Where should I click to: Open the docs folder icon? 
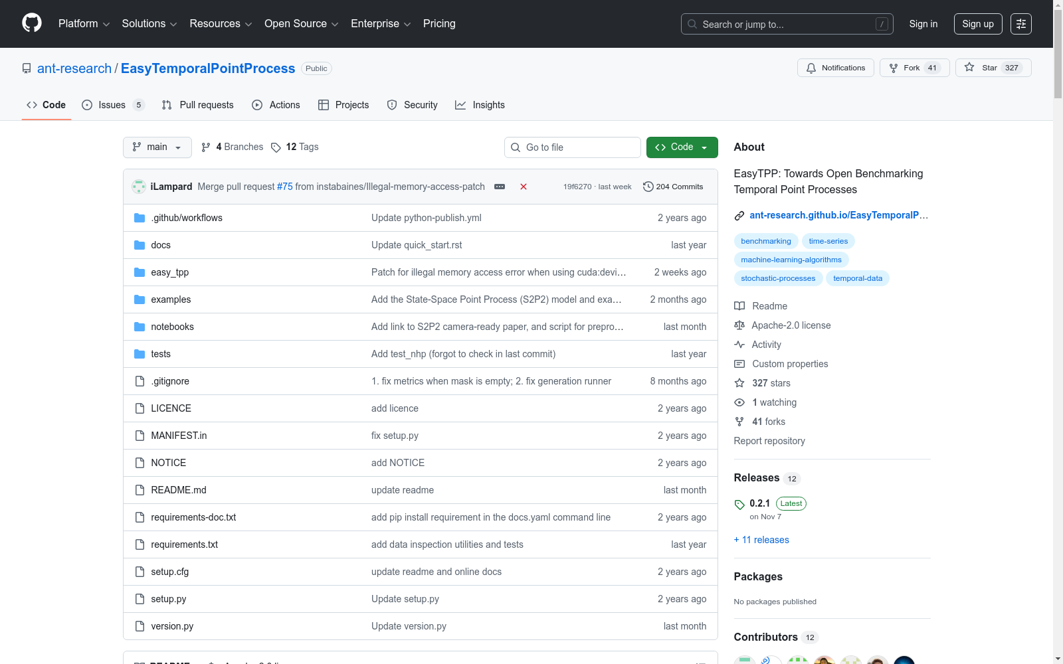tap(140, 245)
